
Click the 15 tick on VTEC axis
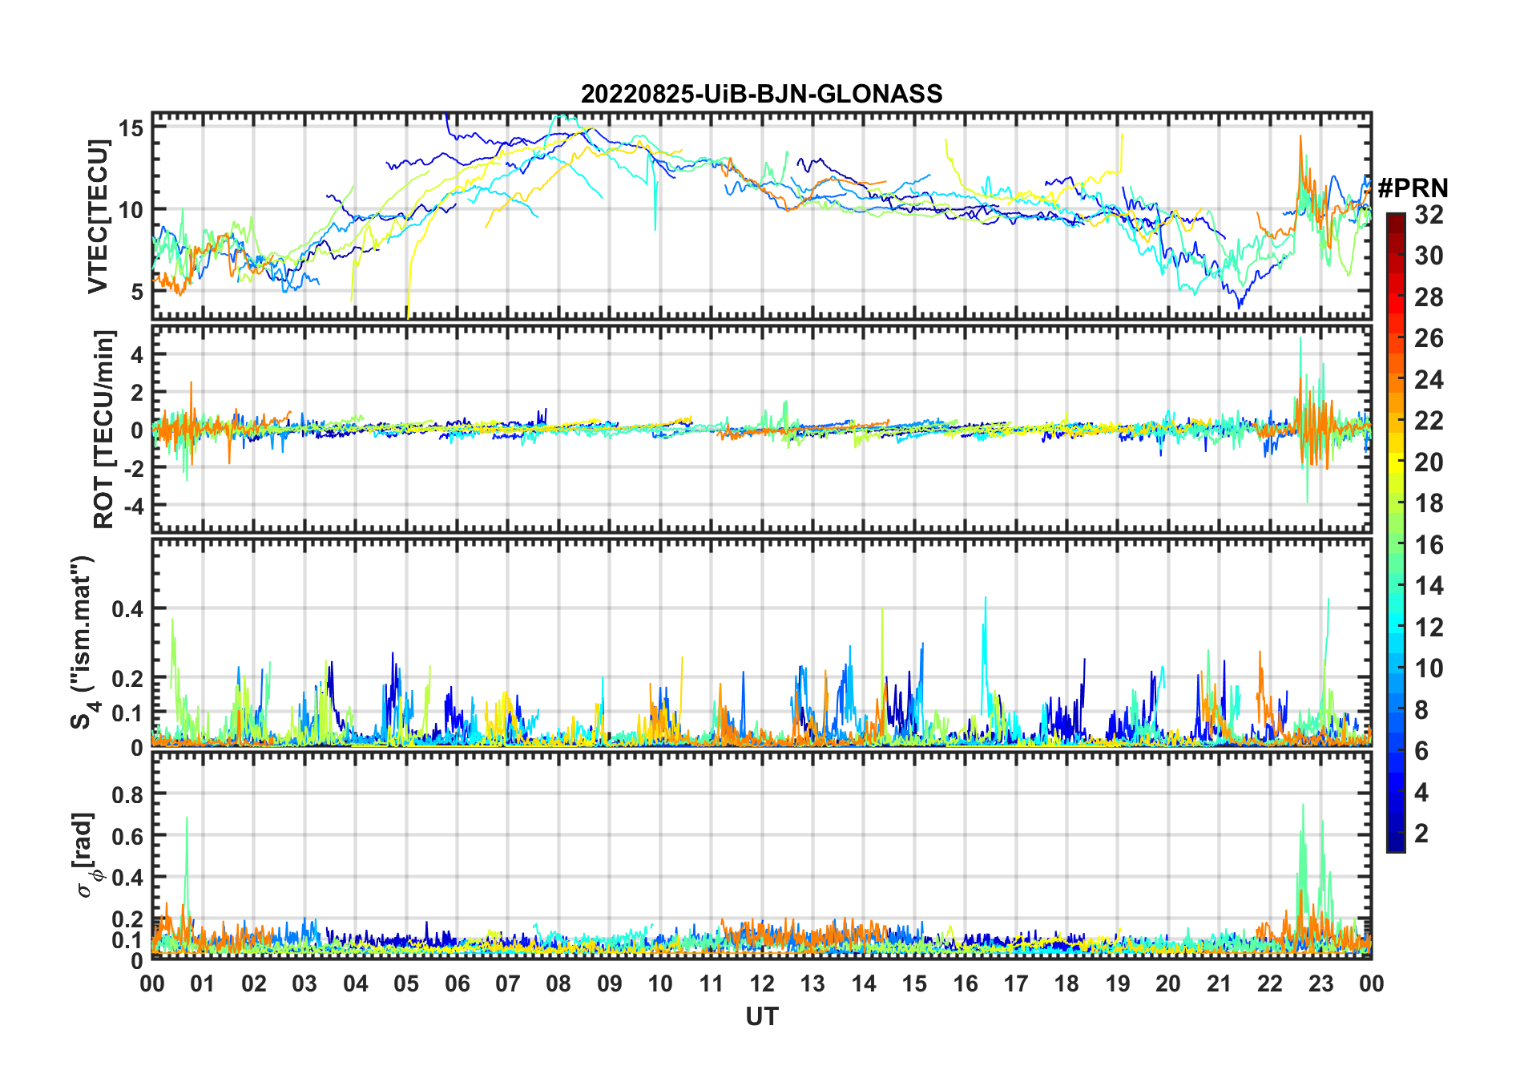pyautogui.click(x=131, y=128)
